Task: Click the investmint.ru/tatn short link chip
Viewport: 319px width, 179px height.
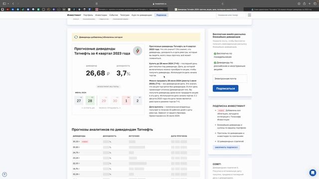Action: click(x=108, y=87)
